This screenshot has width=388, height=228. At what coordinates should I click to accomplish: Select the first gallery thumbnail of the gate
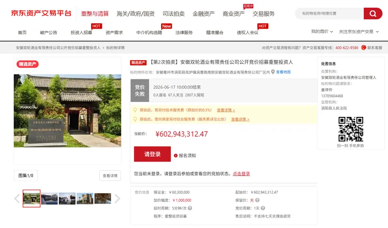[x=32, y=198]
